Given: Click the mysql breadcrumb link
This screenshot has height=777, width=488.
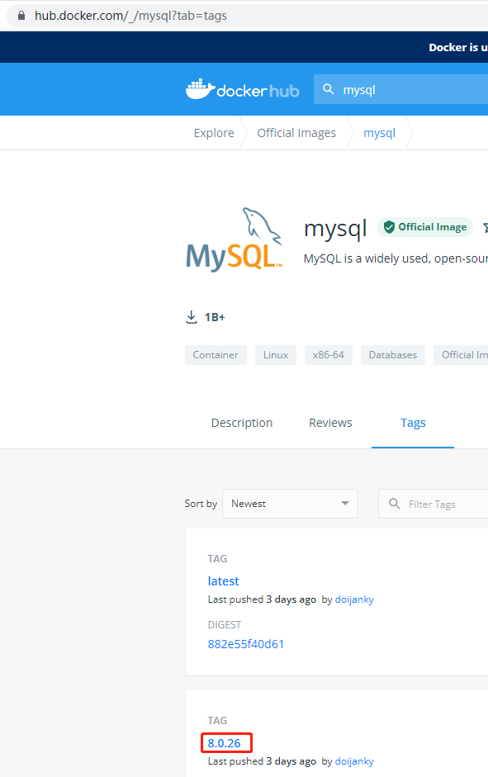Looking at the screenshot, I should click(380, 133).
